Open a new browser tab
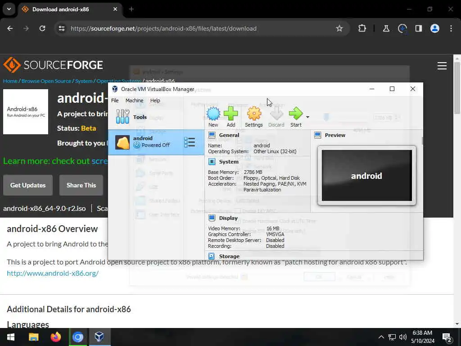Screen dimensions: 461x346 click(x=131, y=9)
